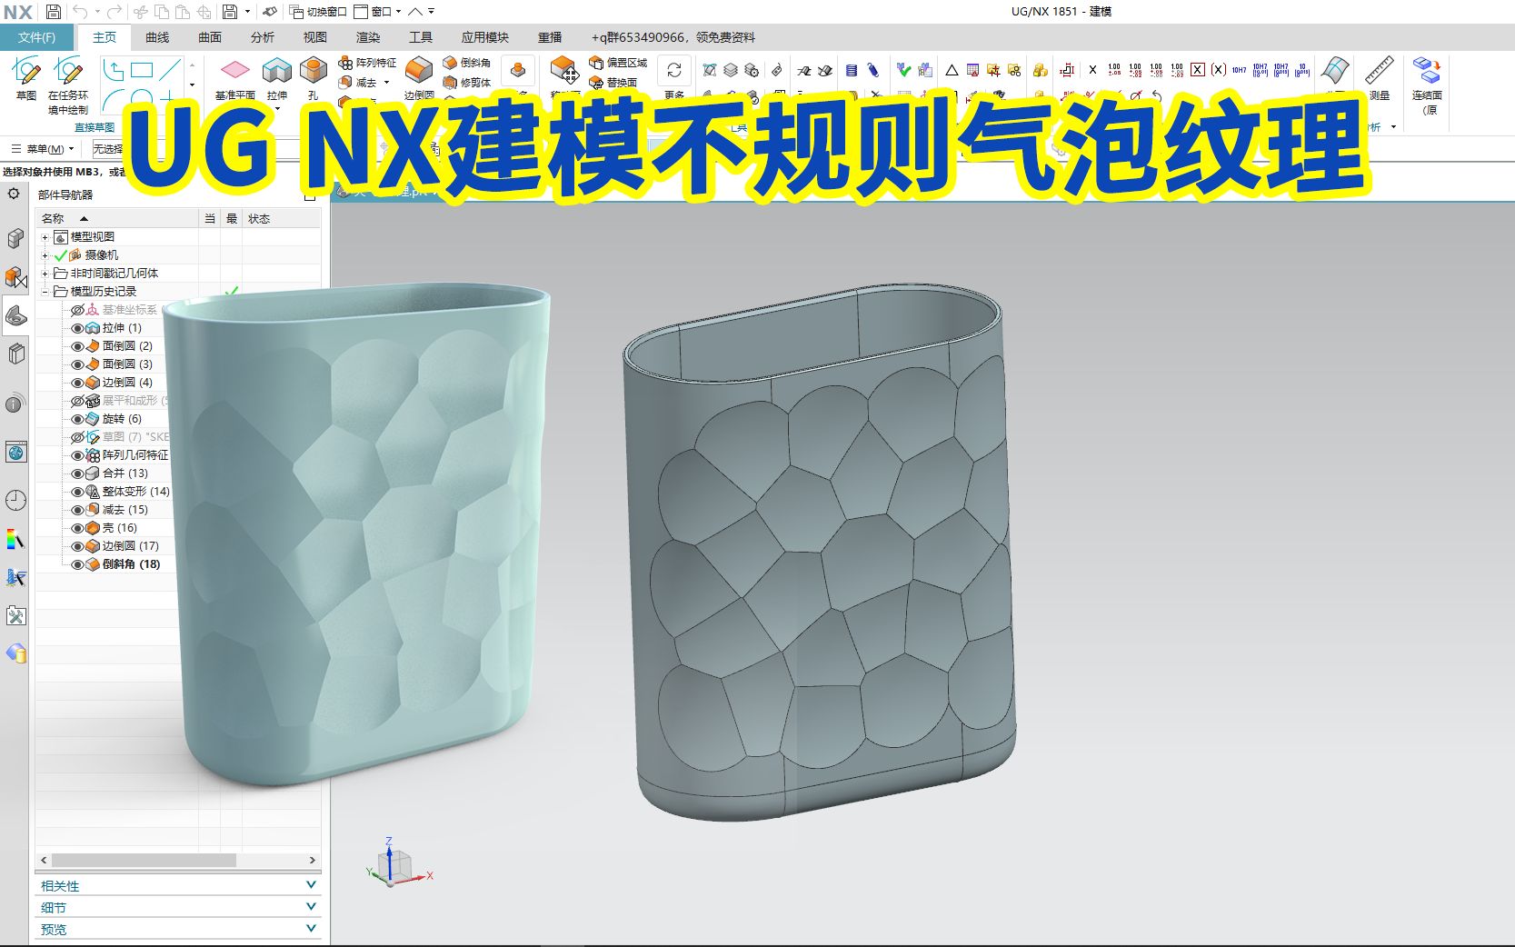Screen dimensions: 1515x947
Task: Click the profile sketch tool icon
Action: 114,70
